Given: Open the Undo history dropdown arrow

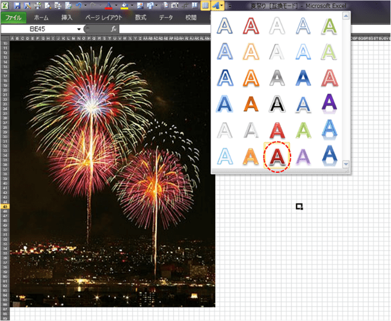Looking at the screenshot, I should (x=85, y=5).
